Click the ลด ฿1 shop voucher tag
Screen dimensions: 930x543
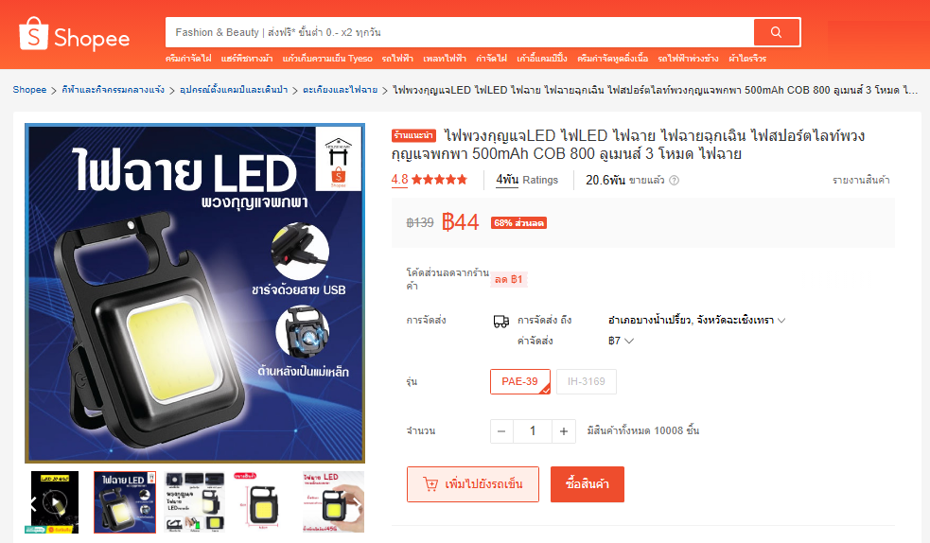pyautogui.click(x=509, y=279)
